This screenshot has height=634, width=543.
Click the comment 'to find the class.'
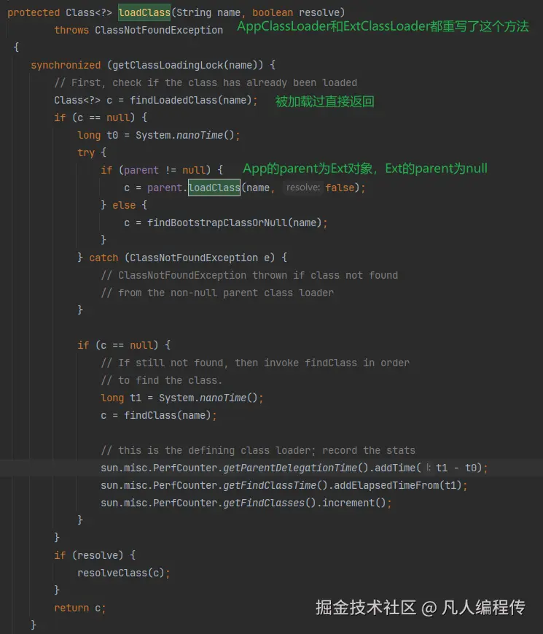pyautogui.click(x=162, y=381)
